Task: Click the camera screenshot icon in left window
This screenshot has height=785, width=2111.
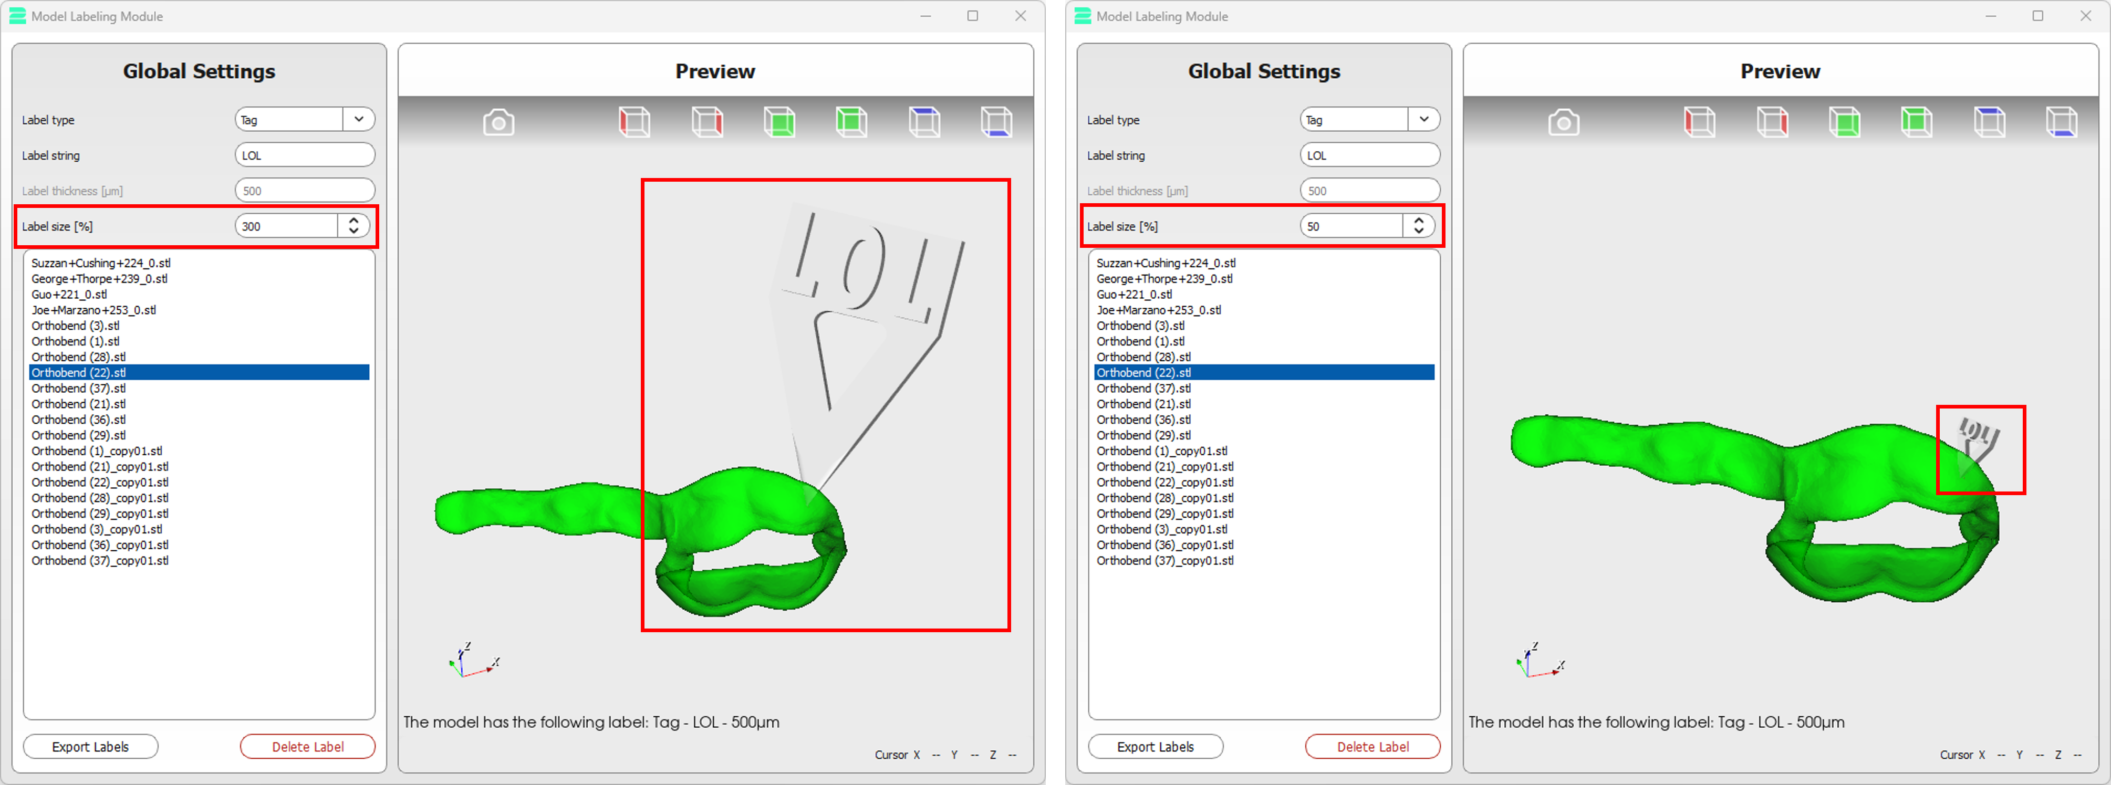Action: coord(498,123)
